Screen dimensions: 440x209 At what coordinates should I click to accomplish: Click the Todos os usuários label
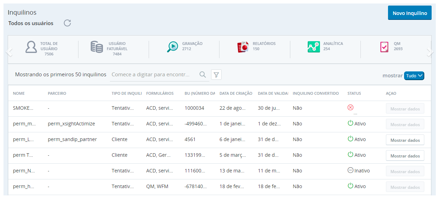point(31,23)
